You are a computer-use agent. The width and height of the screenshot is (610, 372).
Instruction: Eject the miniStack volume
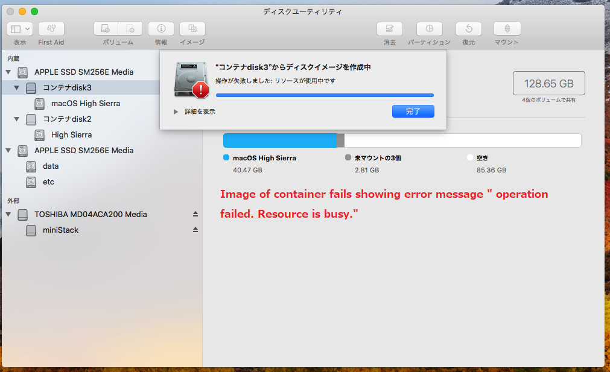[195, 230]
